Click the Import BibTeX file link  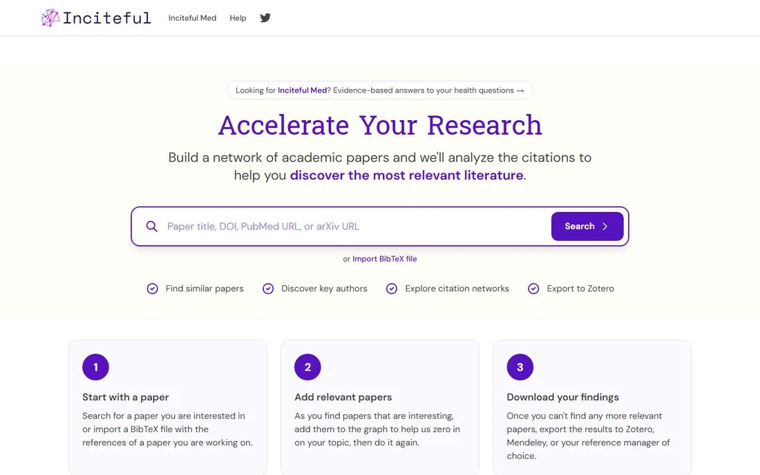[x=384, y=259]
